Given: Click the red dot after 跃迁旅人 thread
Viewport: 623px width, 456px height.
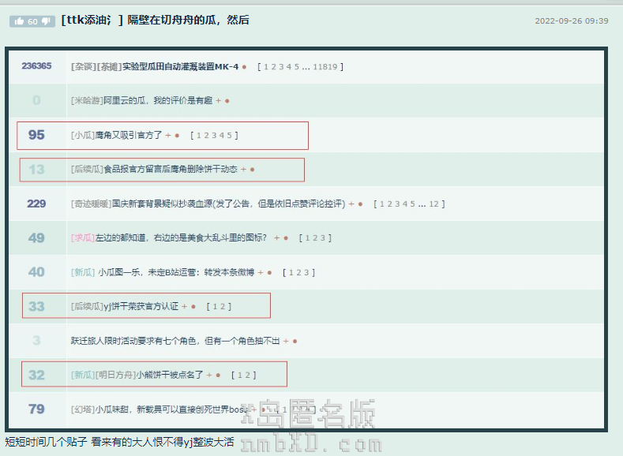Looking at the screenshot, I should [295, 341].
